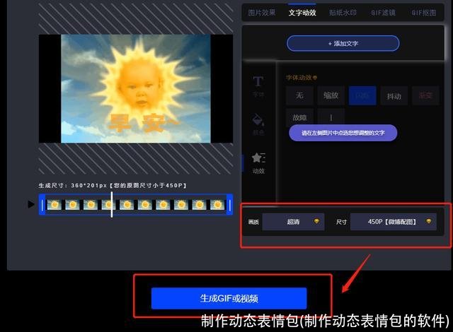Select the 缩放 text effect
The width and height of the screenshot is (453, 332).
tap(331, 95)
